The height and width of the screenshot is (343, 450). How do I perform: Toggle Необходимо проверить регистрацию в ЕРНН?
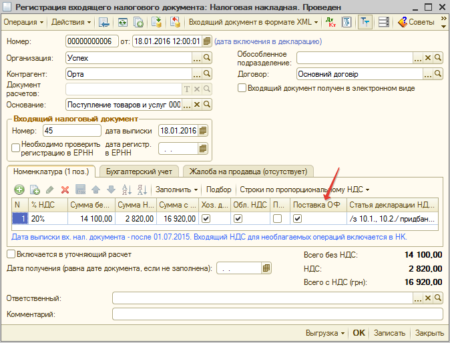click(x=15, y=148)
